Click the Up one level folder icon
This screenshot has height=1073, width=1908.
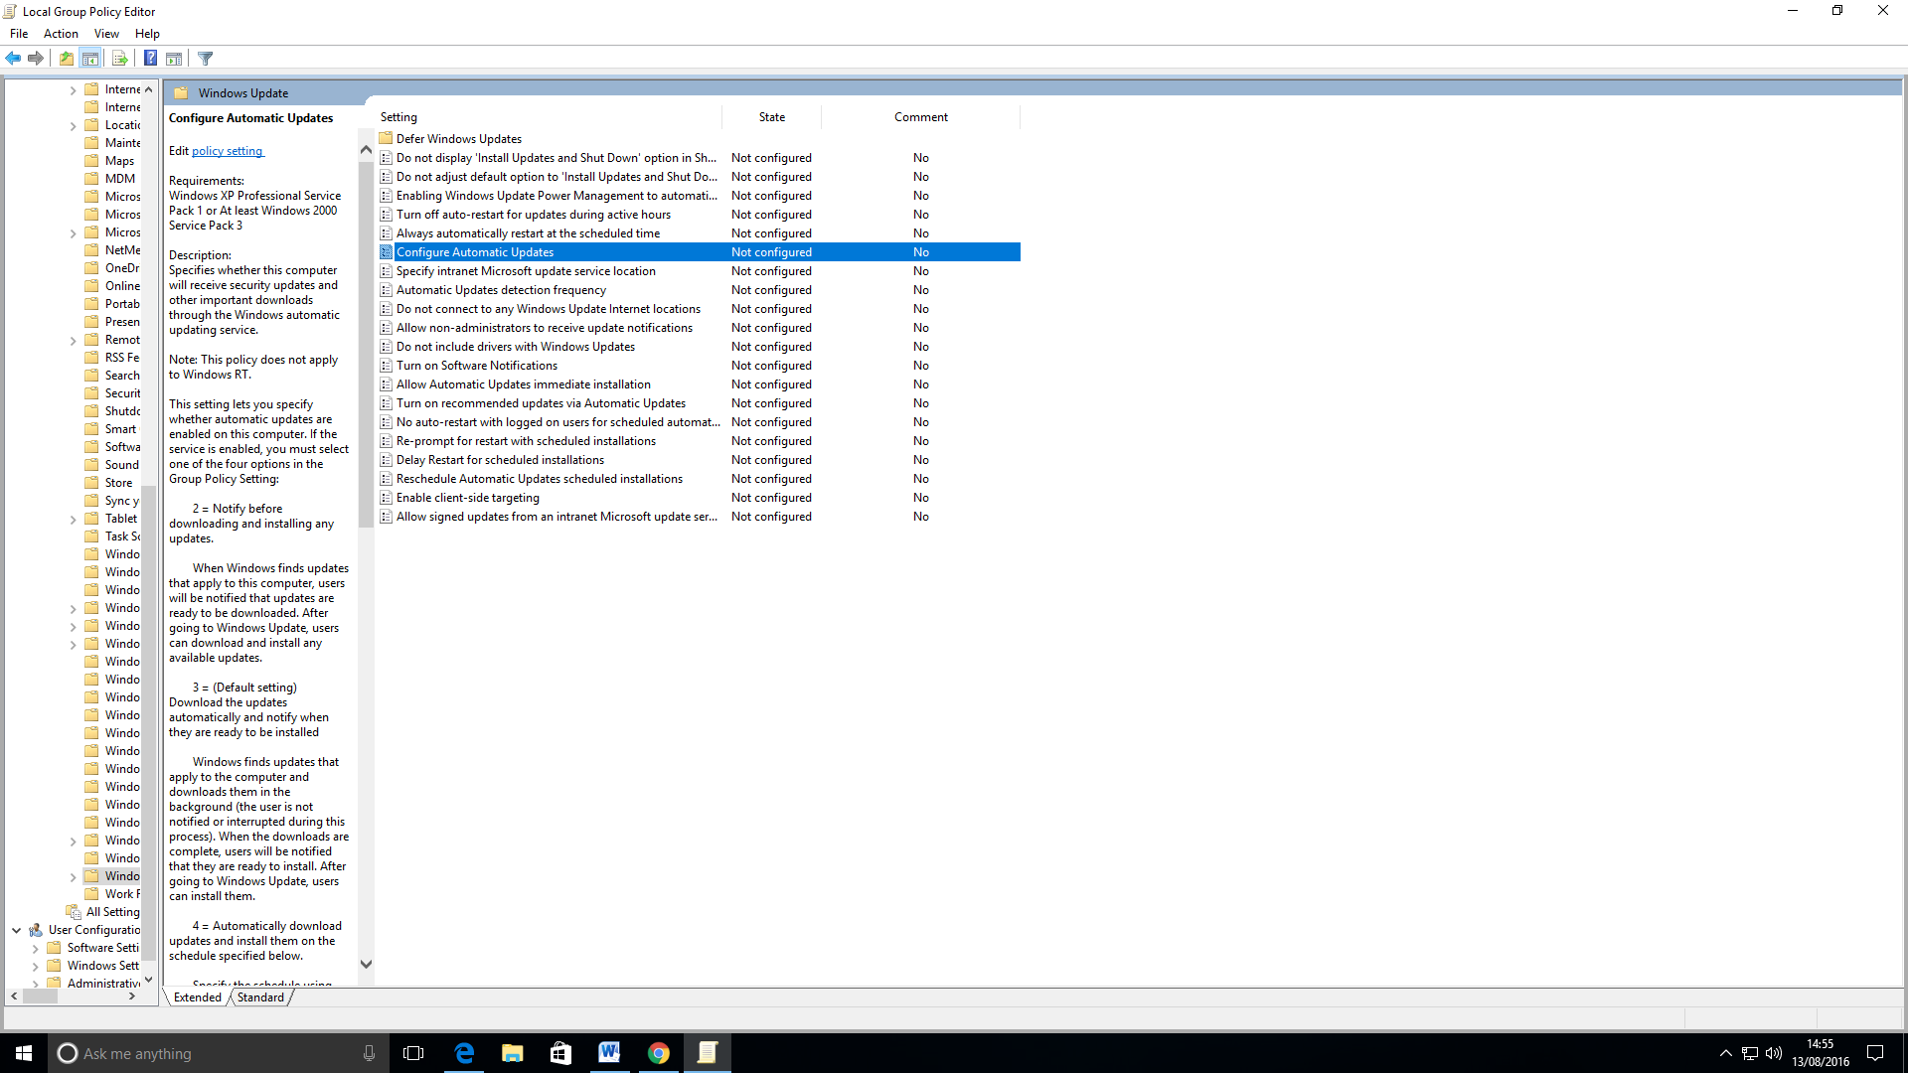click(66, 59)
